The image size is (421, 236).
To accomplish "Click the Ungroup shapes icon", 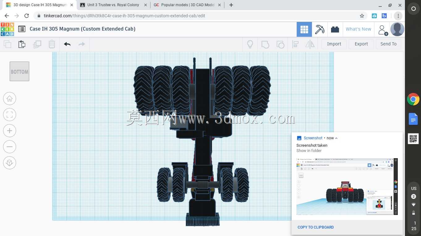I will (280, 44).
